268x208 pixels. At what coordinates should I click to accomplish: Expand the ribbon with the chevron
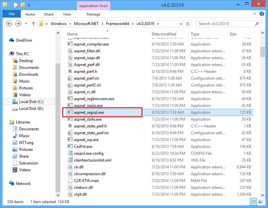pyautogui.click(x=255, y=14)
